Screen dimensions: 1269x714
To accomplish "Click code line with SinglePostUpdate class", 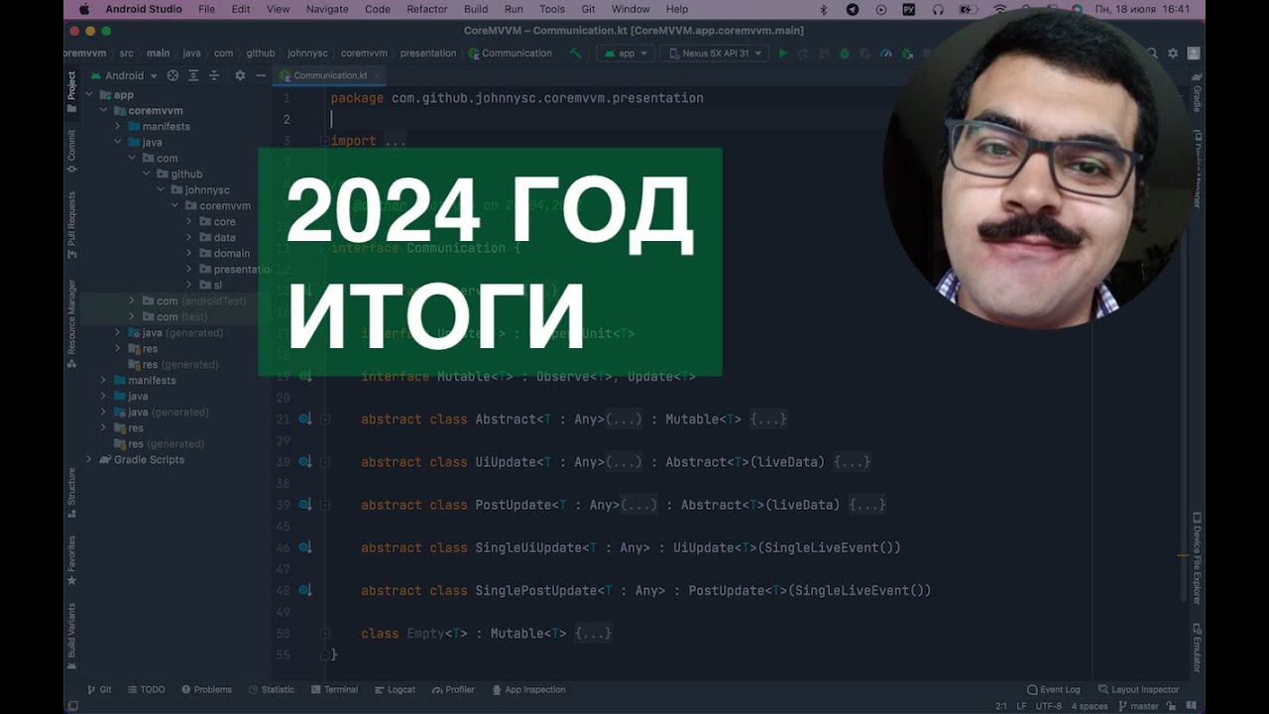I will pyautogui.click(x=645, y=590).
